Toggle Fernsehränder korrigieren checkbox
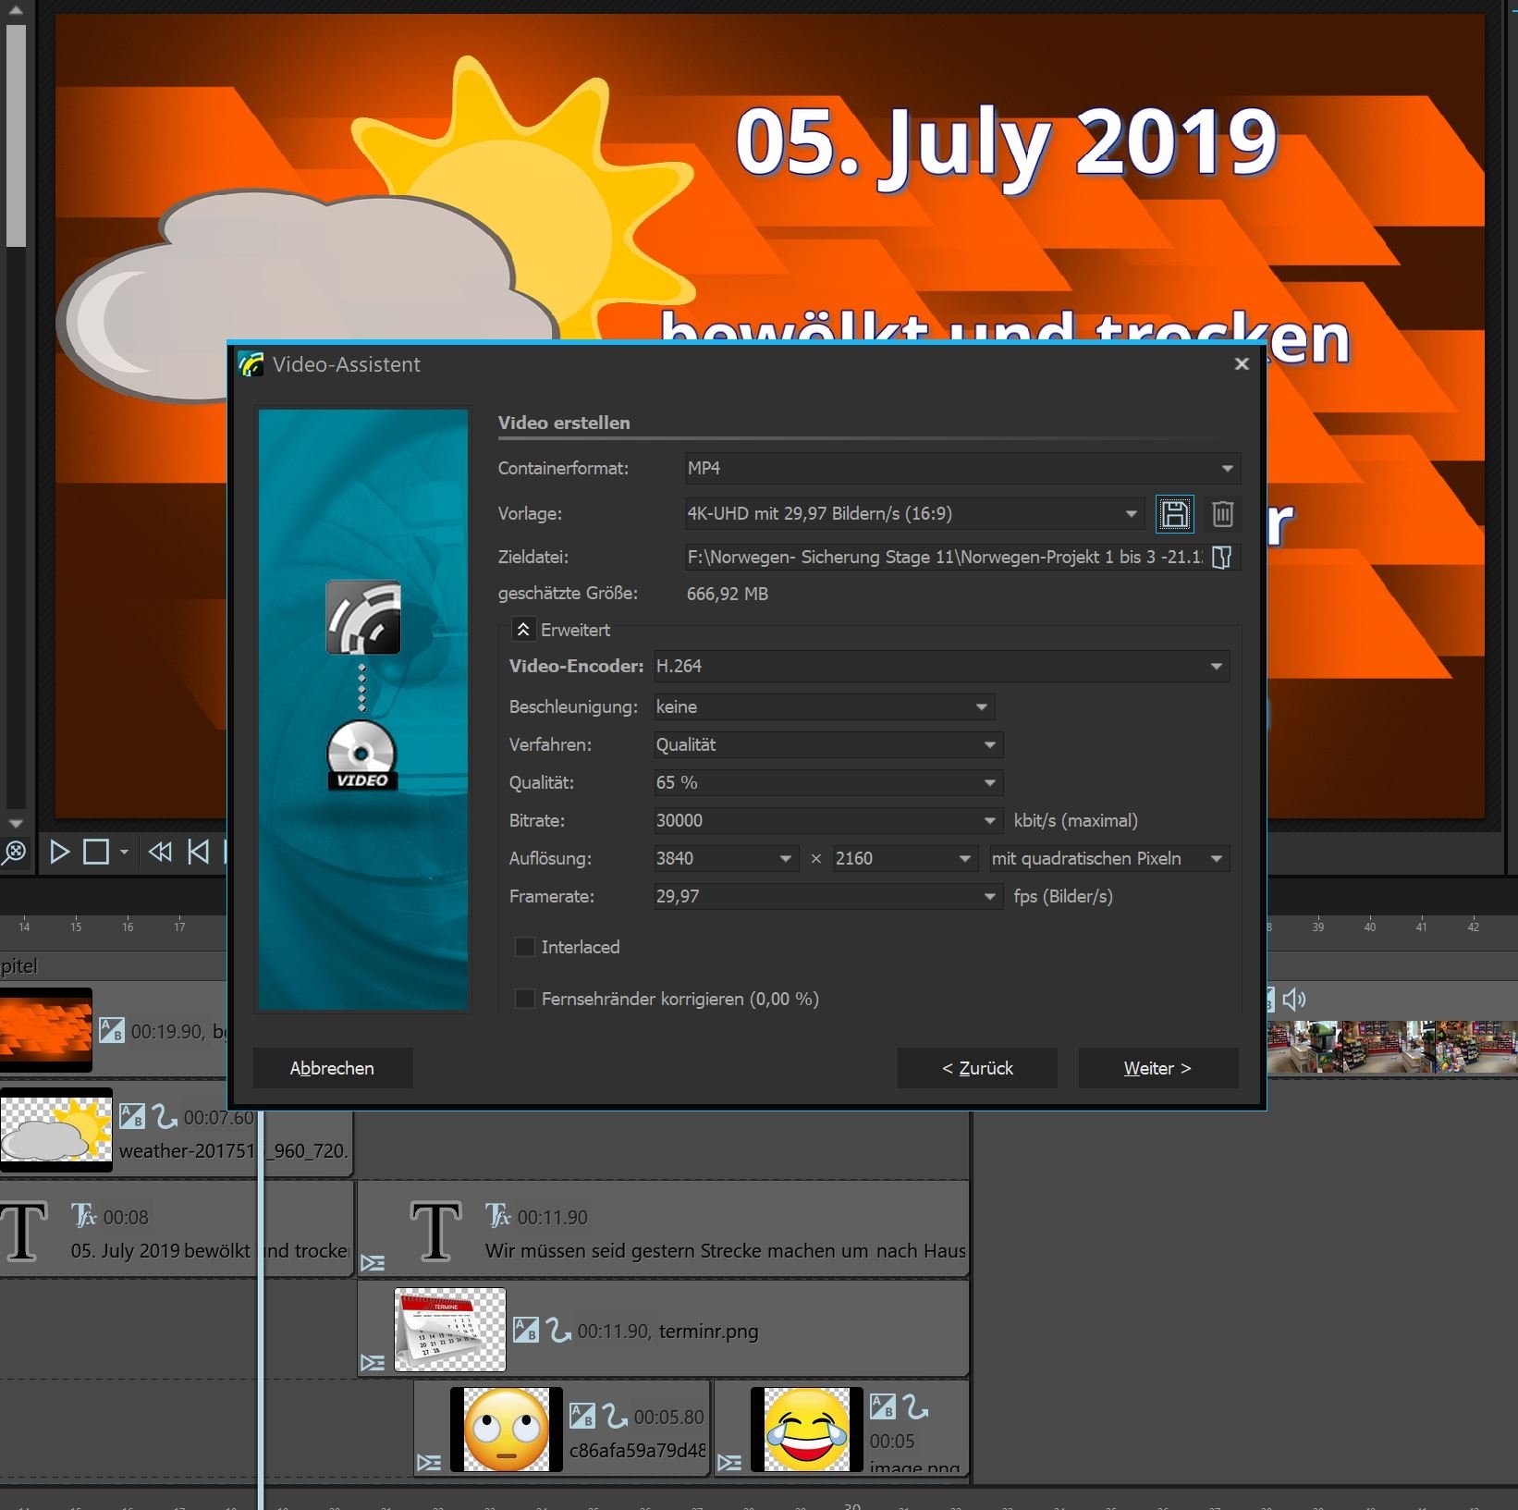The image size is (1518, 1510). tap(524, 999)
